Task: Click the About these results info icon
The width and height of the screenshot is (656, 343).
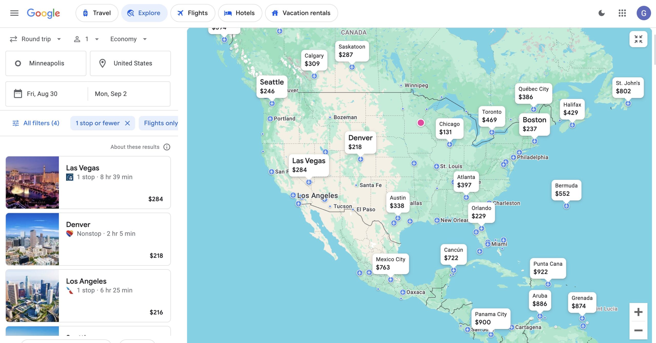Action: click(x=167, y=147)
